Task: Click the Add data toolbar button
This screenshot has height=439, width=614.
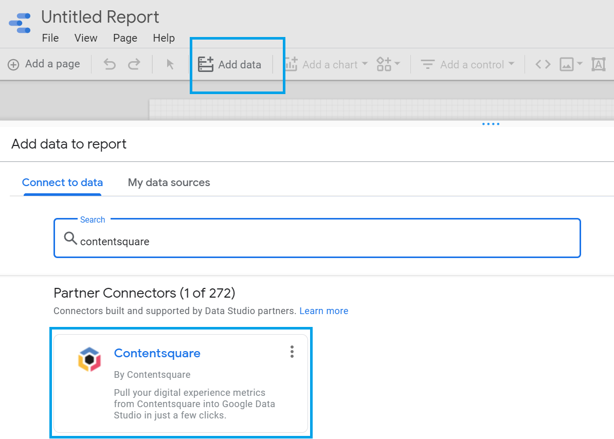Action: [x=229, y=64]
